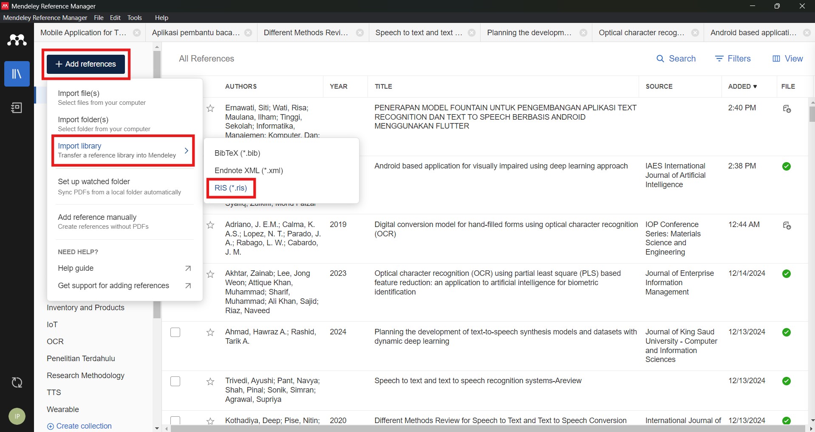Sort by the AUTHORS column header
815x432 pixels.
241,87
